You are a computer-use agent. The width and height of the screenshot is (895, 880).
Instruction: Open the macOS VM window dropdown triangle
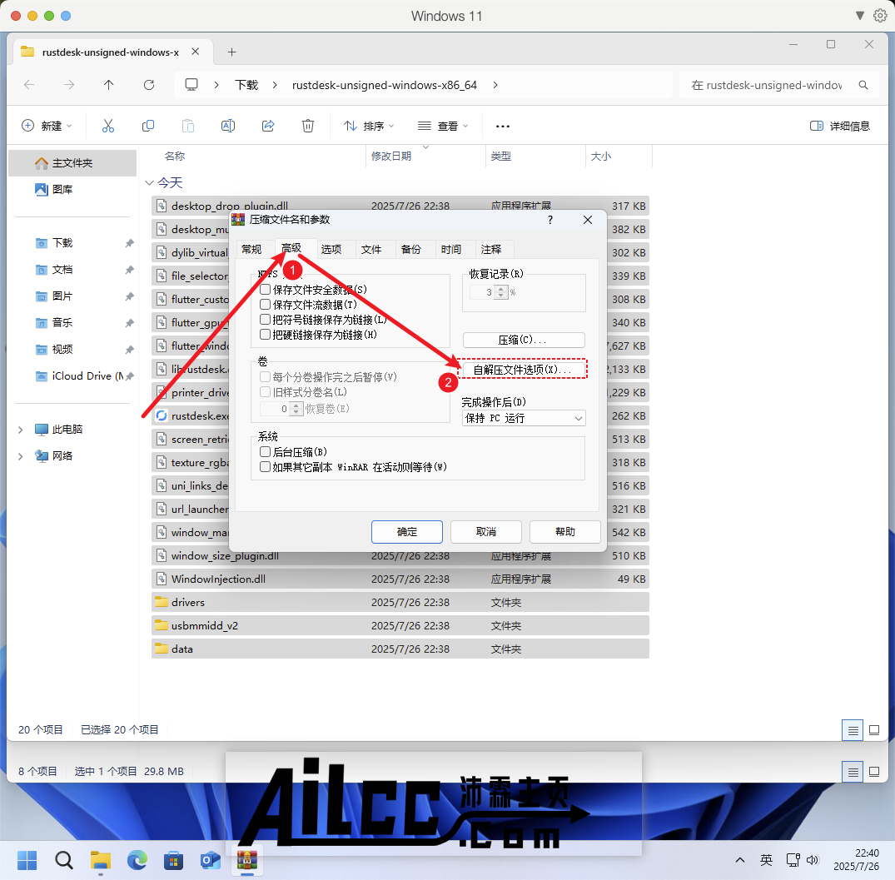click(x=859, y=16)
